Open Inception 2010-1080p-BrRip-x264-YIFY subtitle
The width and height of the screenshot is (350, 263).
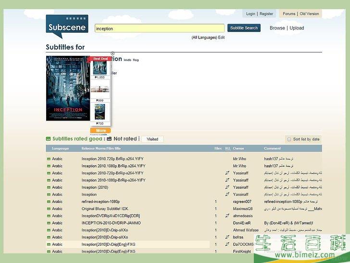(x=113, y=180)
